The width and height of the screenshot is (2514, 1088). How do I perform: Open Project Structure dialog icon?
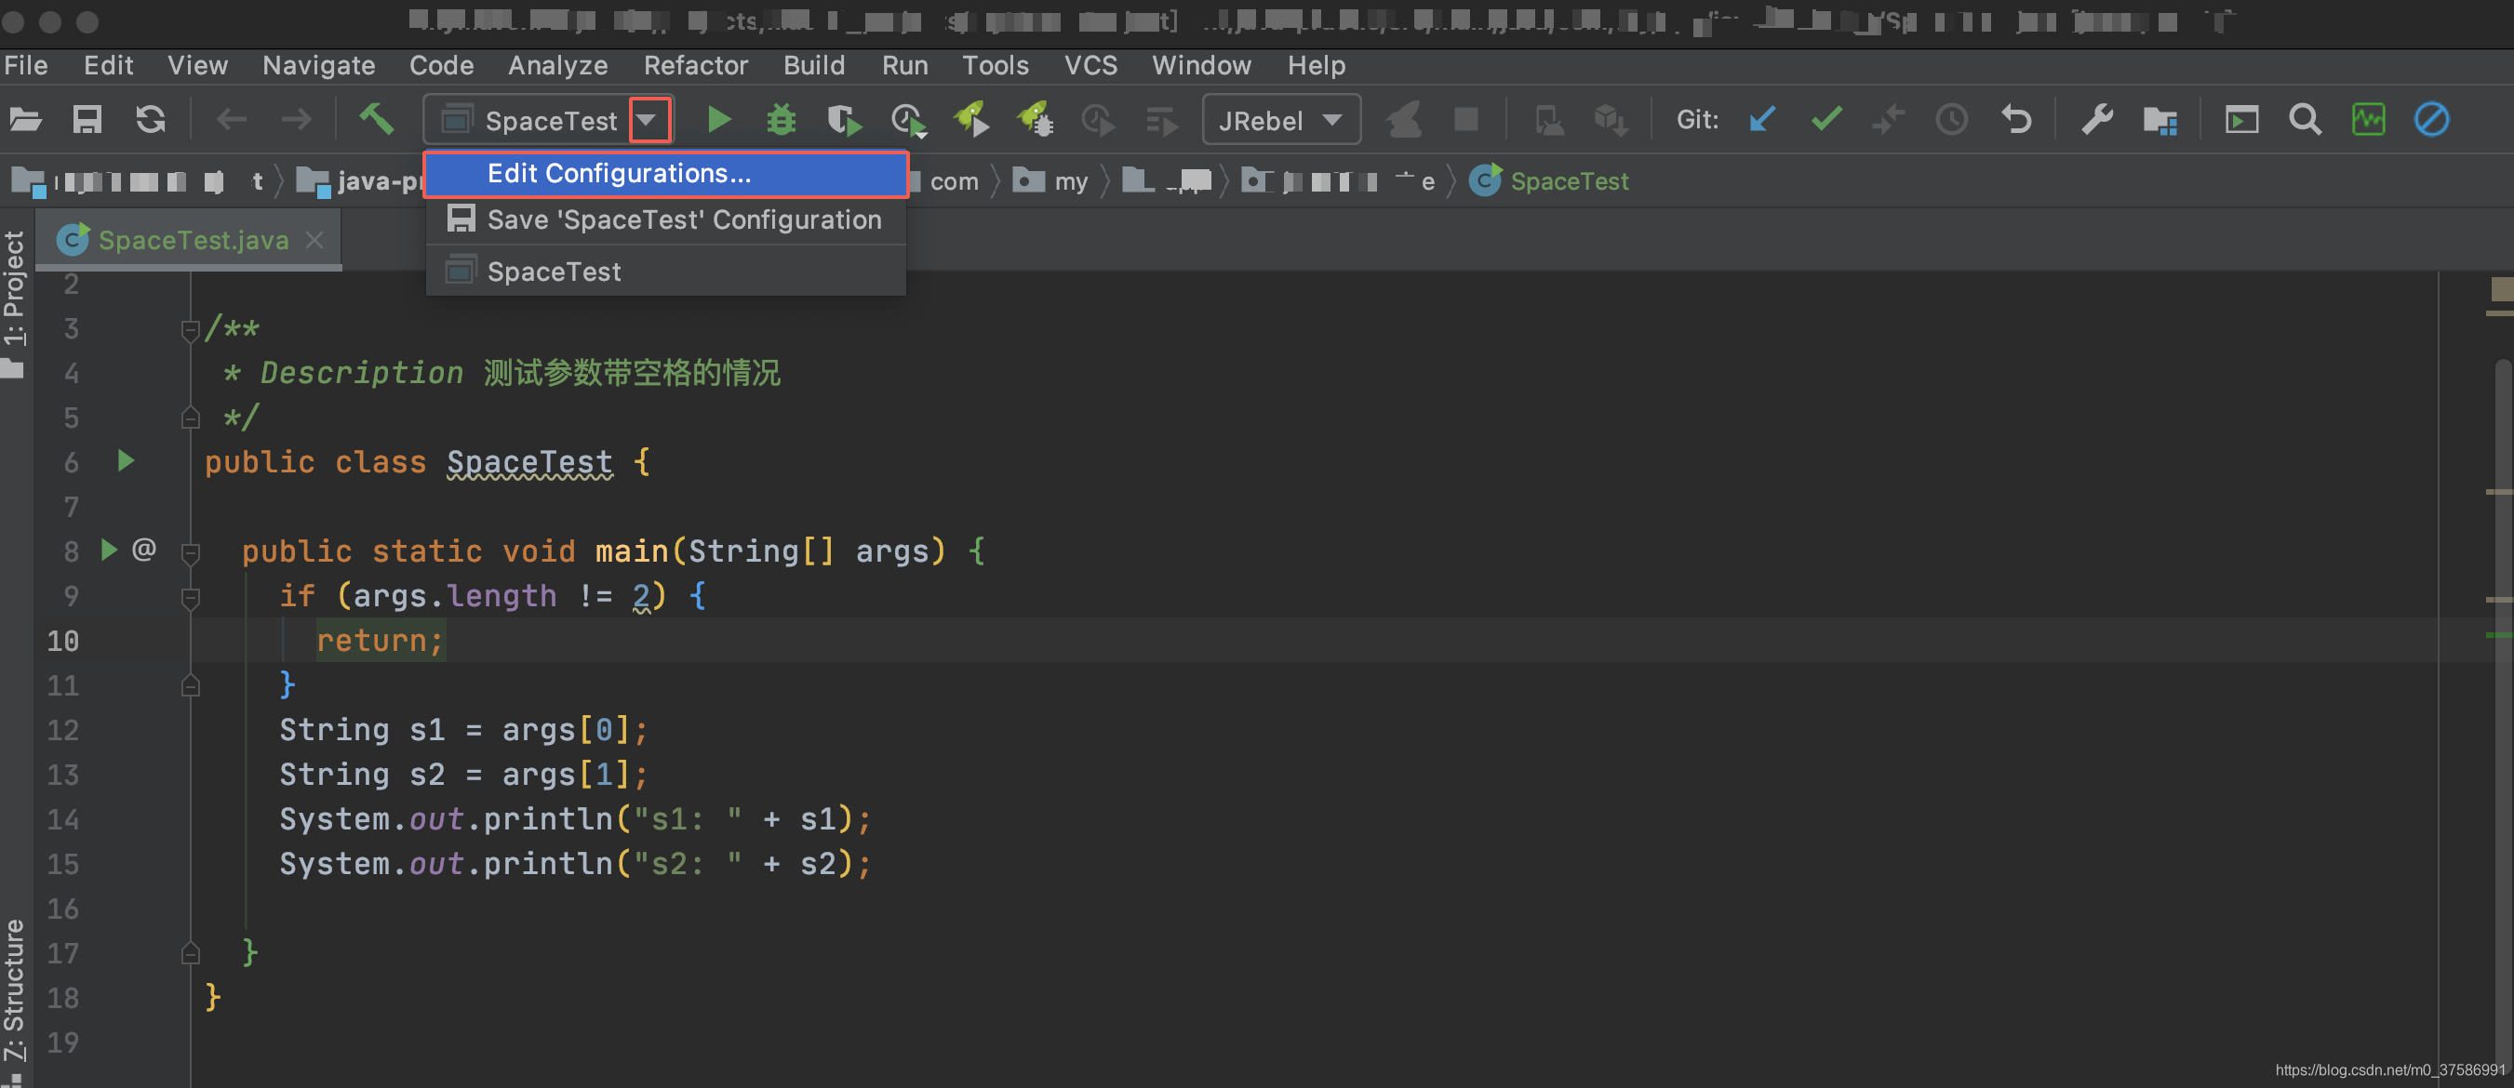pos(2160,119)
